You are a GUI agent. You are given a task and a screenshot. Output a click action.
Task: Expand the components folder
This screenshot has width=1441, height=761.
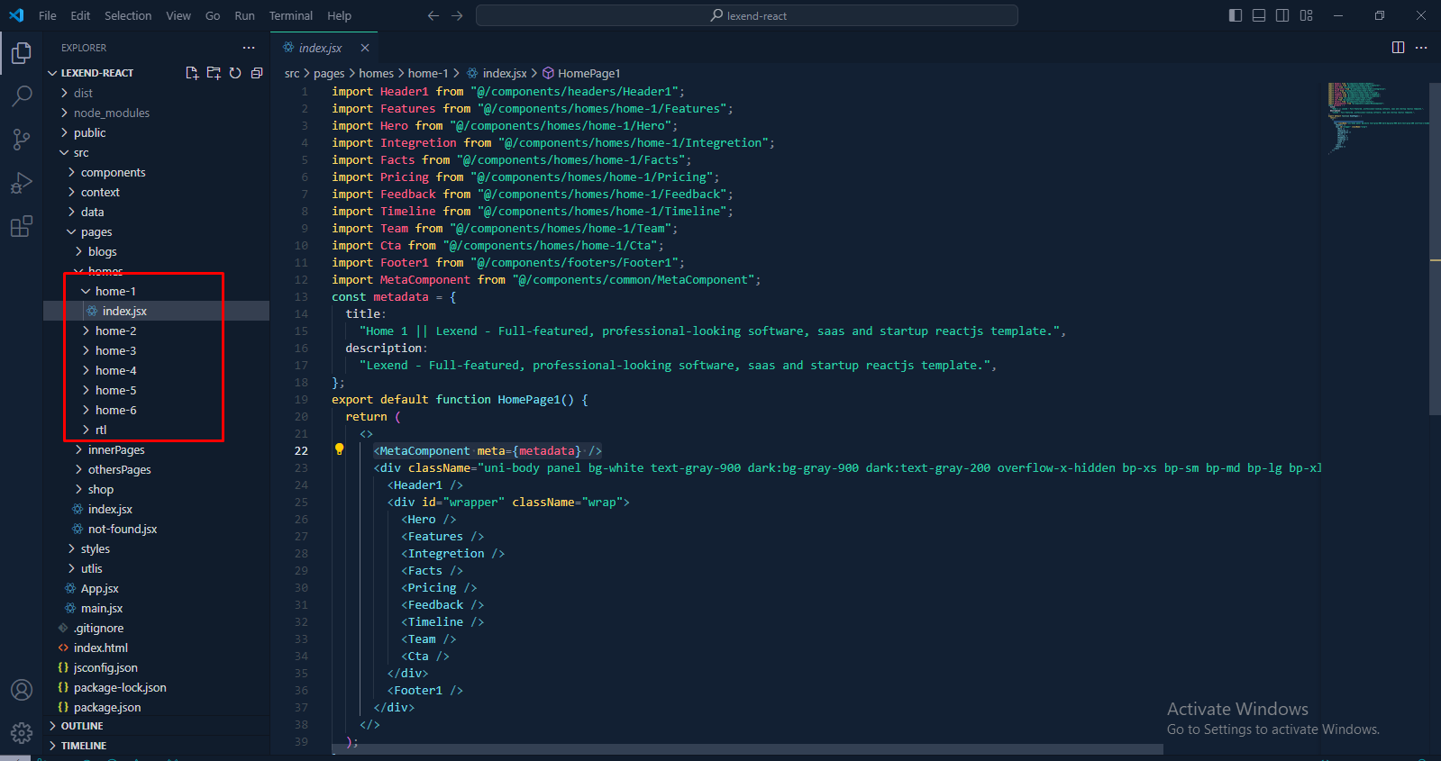(x=113, y=172)
